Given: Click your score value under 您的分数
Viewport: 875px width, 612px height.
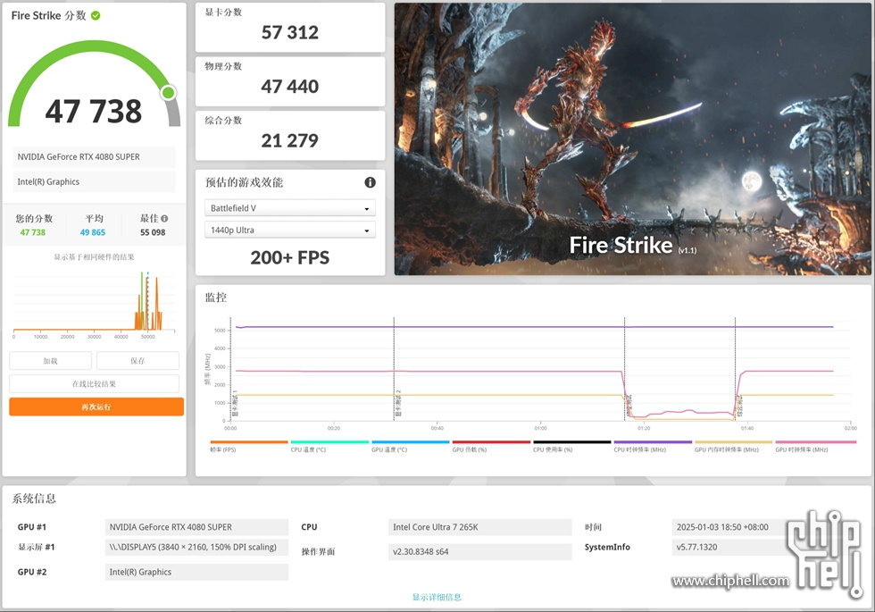Looking at the screenshot, I should pos(33,232).
